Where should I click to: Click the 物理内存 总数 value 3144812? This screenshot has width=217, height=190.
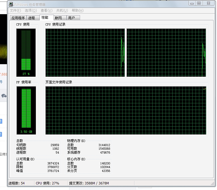[x=104, y=145]
